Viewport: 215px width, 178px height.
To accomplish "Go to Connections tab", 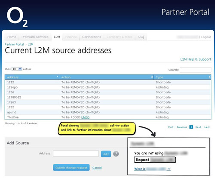I will (x=92, y=37).
